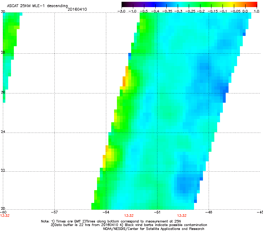263x231 pixels.
Task: Select the "-0.25" color scale value
Action: click(190, 11)
